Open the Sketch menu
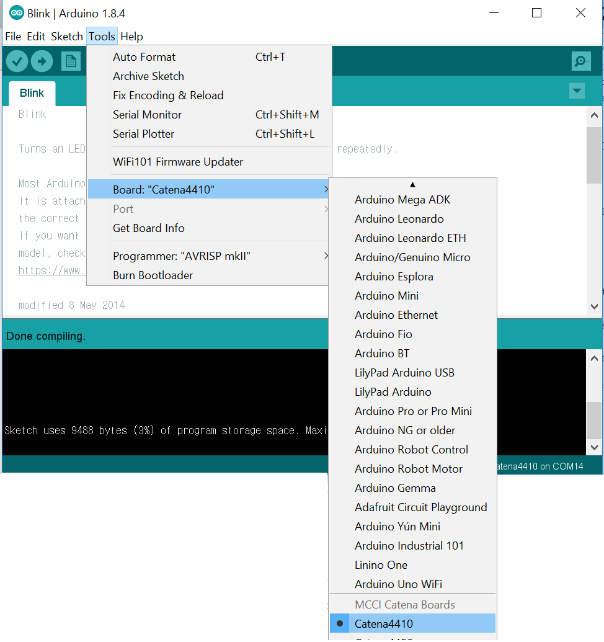This screenshot has width=604, height=642. coord(67,37)
